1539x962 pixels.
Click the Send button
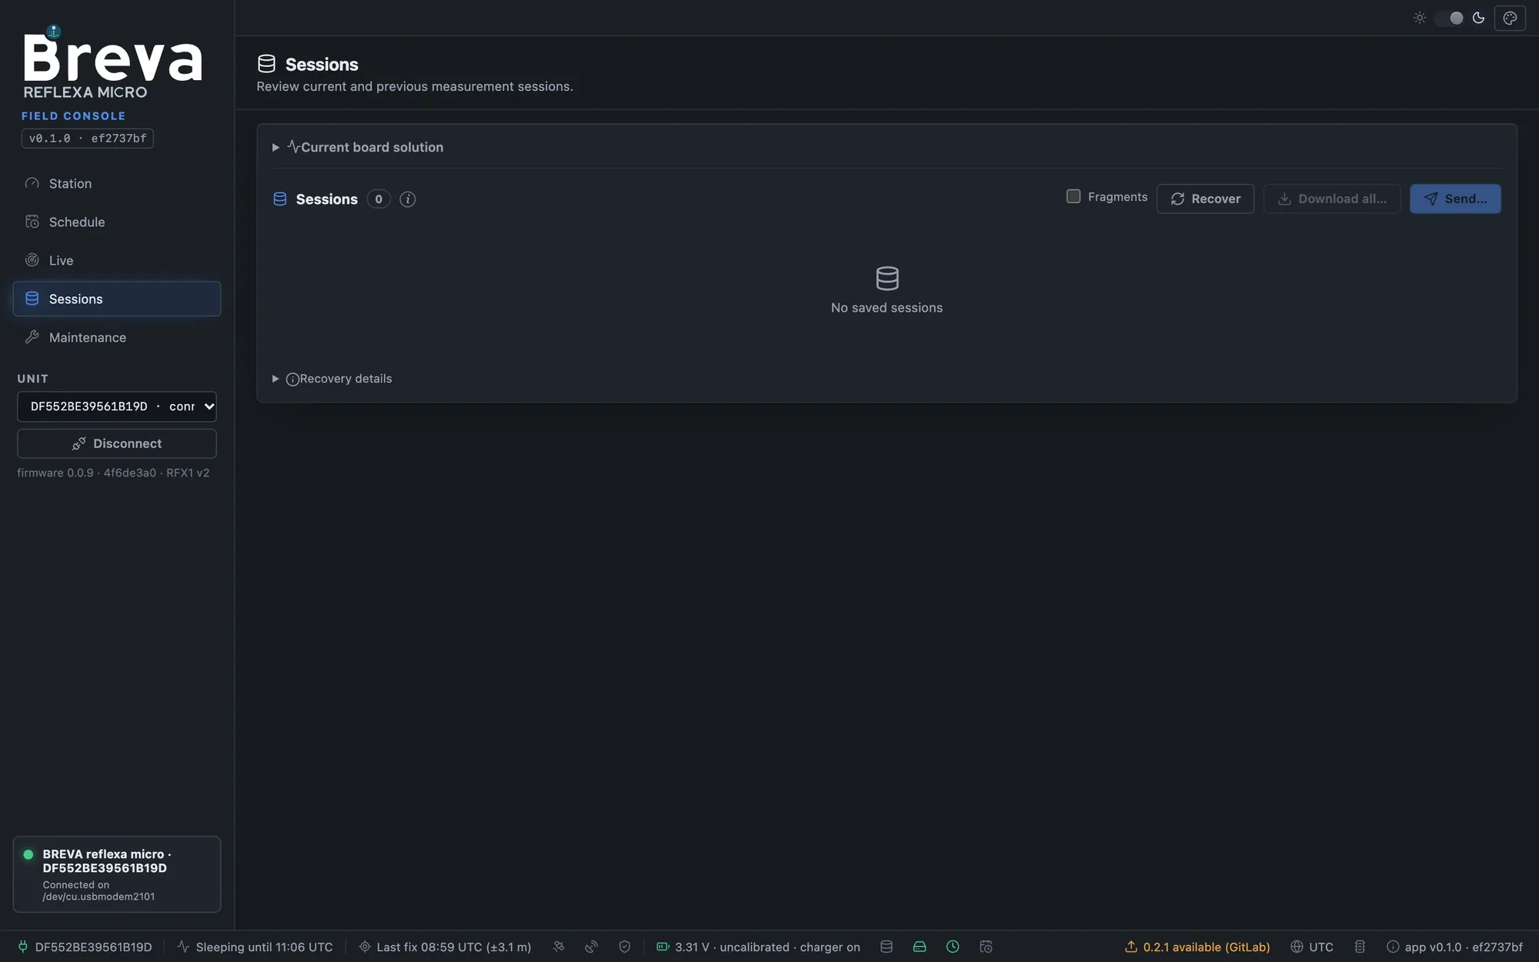1455,199
